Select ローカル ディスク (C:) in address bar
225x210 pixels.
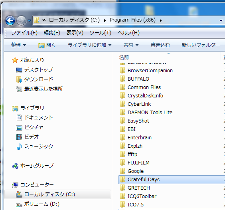[74, 20]
